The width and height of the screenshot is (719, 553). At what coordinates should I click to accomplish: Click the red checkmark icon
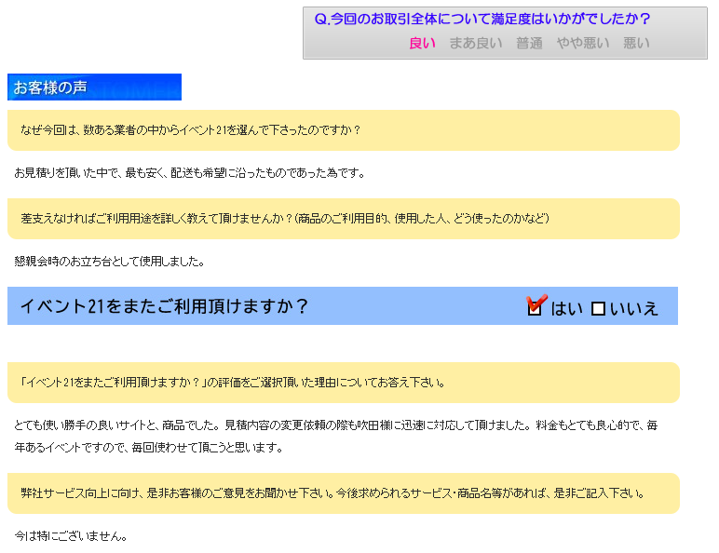[536, 303]
